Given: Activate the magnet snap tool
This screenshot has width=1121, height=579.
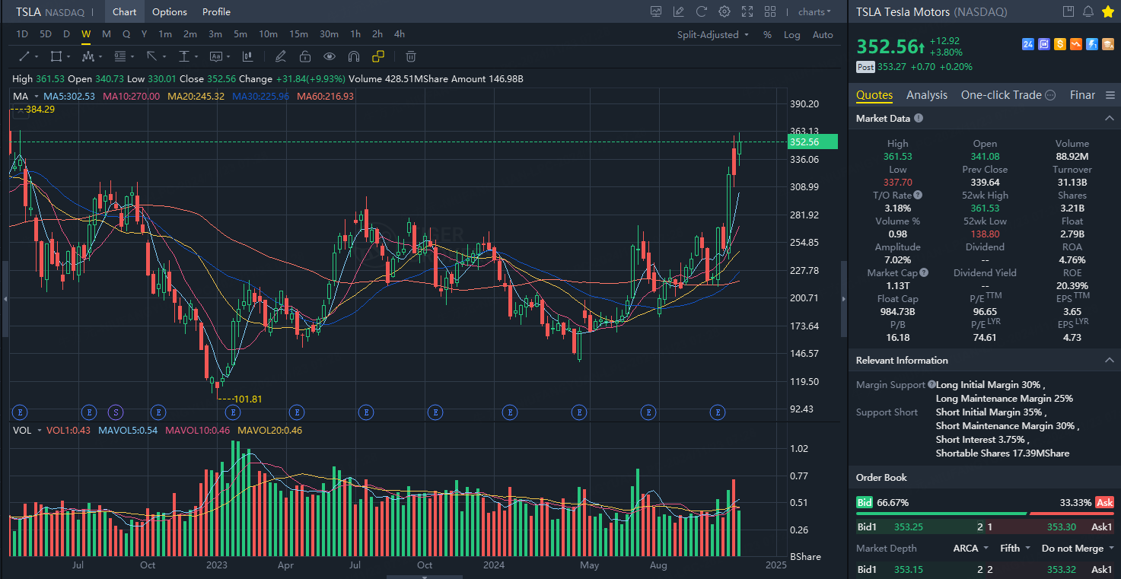Looking at the screenshot, I should [x=353, y=56].
